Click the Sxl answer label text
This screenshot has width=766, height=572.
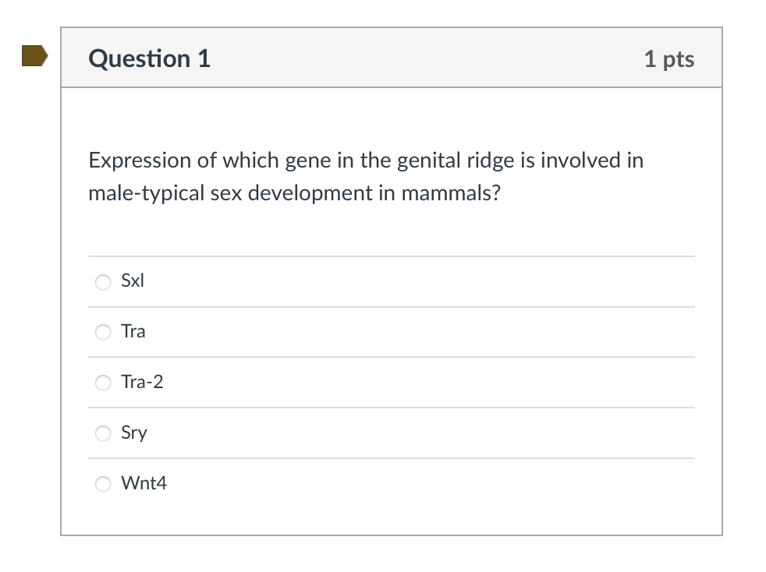click(x=133, y=281)
